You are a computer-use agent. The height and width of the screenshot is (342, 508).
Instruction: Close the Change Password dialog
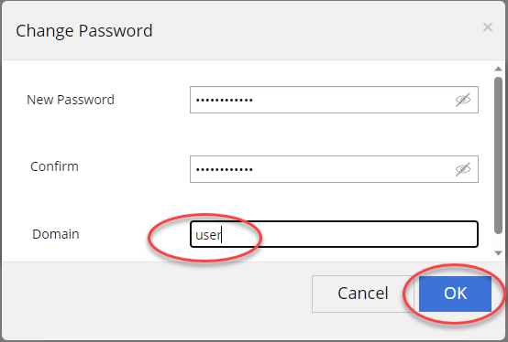[488, 27]
